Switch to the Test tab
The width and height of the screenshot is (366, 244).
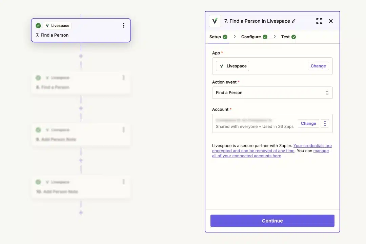[288, 37]
